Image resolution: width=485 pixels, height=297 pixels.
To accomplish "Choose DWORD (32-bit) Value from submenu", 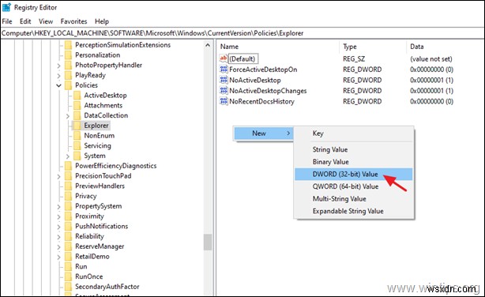I will tap(354, 175).
